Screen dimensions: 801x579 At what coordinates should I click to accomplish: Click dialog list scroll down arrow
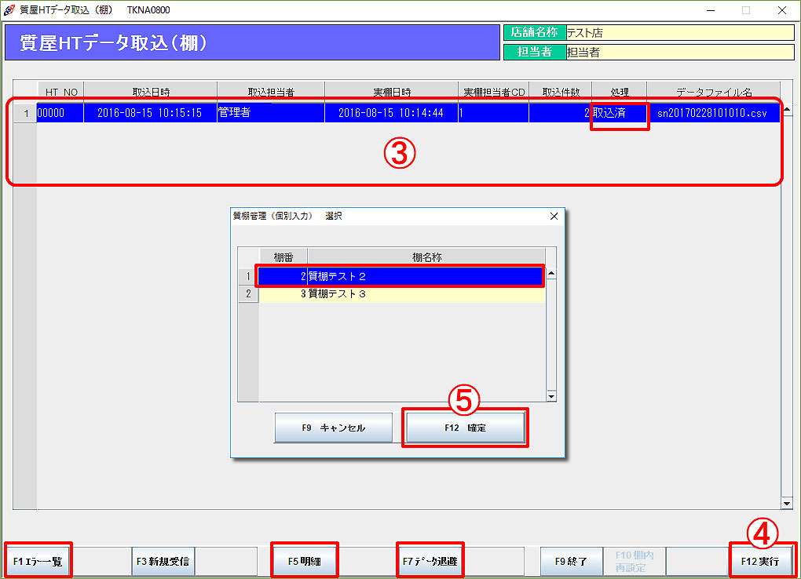(x=551, y=396)
